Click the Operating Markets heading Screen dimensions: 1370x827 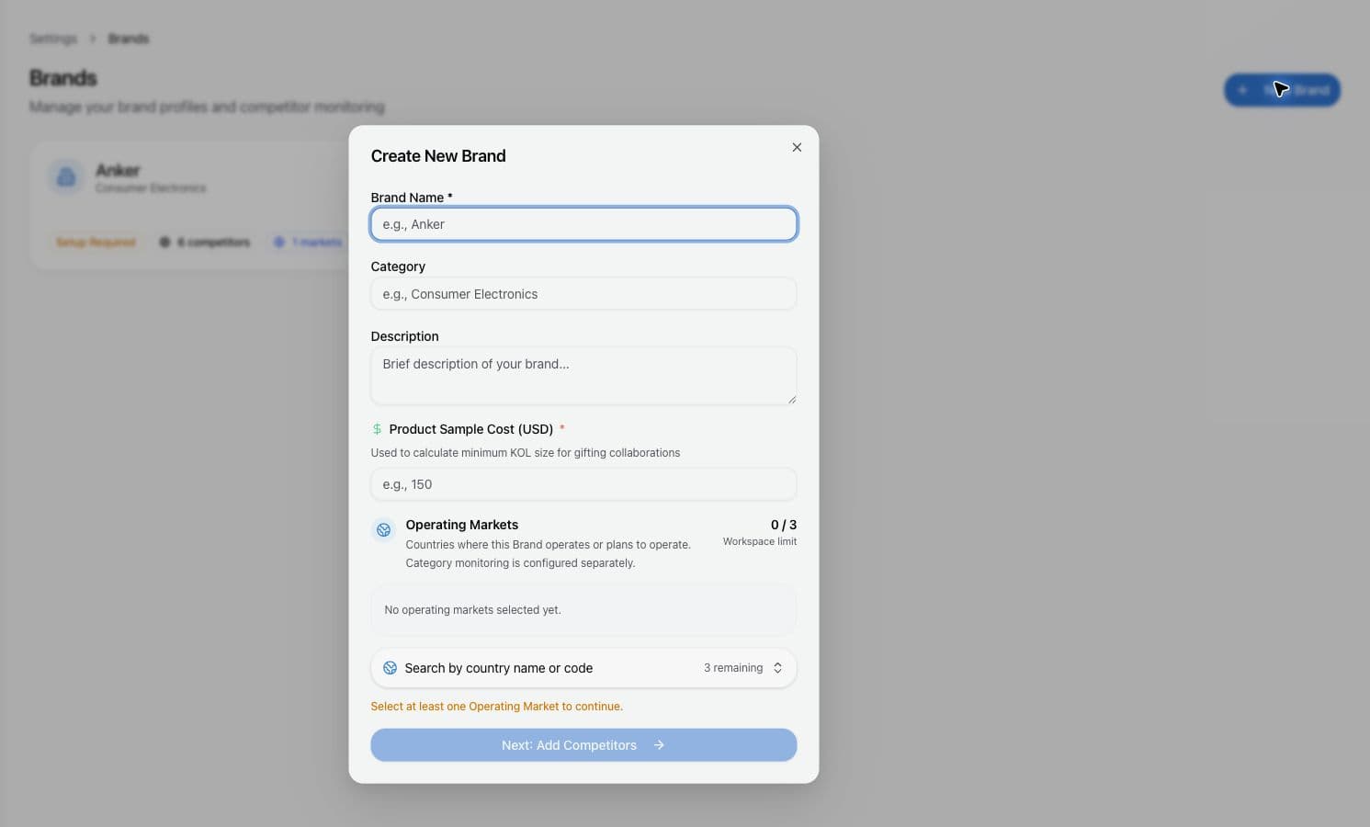[x=462, y=525]
